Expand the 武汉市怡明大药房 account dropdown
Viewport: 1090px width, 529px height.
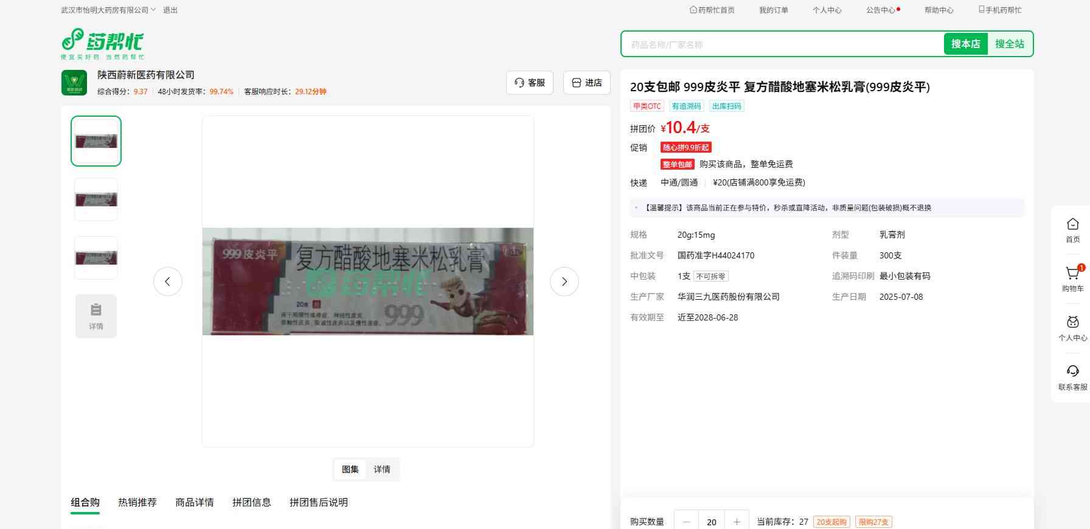[x=108, y=10]
